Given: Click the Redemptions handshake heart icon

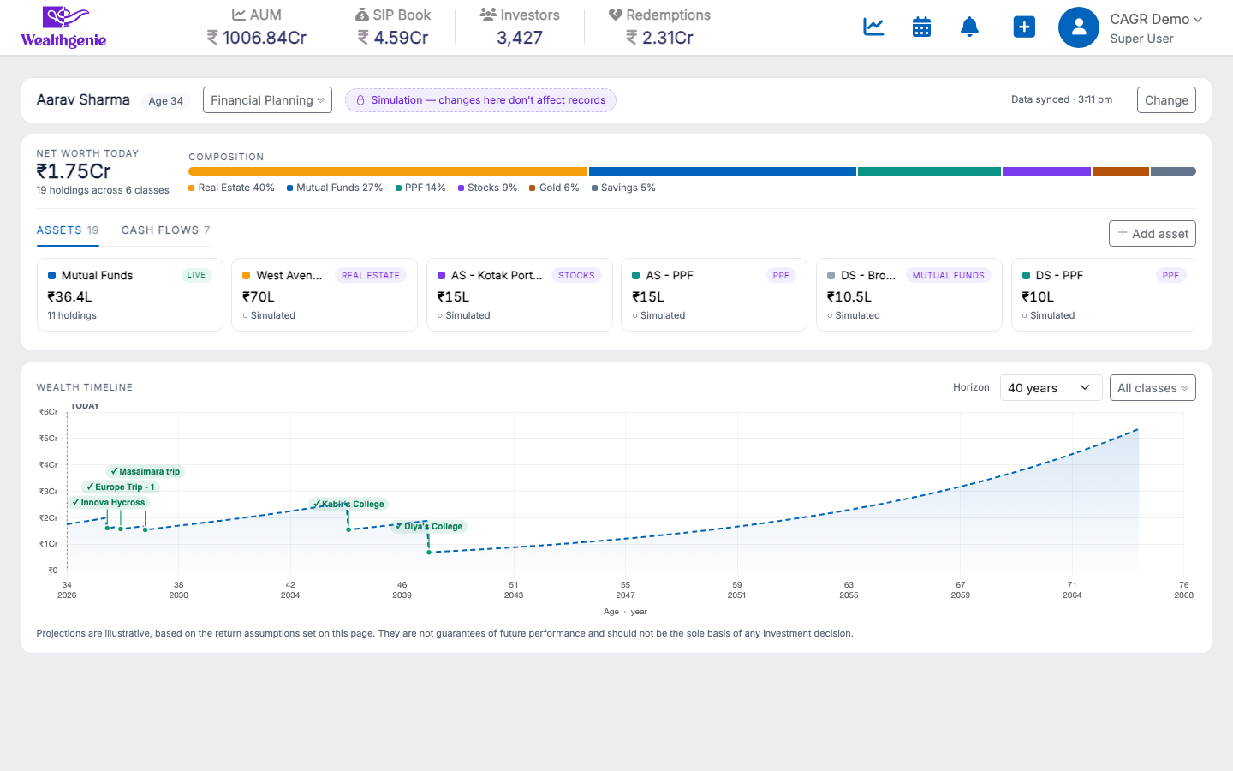Looking at the screenshot, I should point(615,15).
